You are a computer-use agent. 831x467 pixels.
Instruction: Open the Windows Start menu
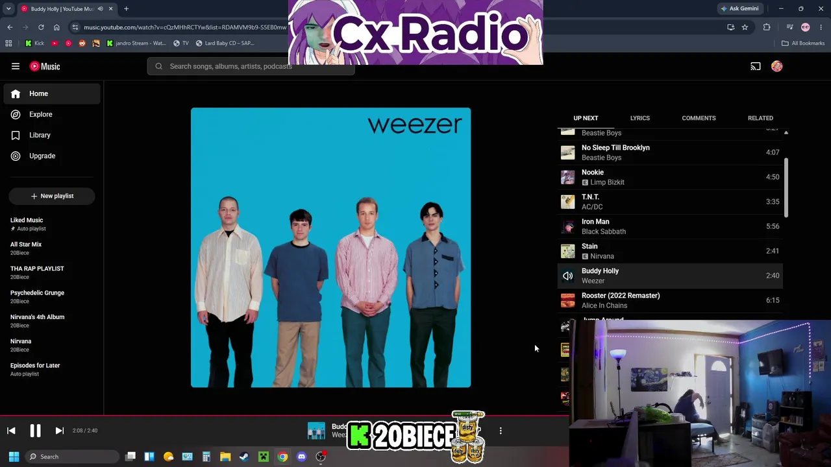click(14, 457)
